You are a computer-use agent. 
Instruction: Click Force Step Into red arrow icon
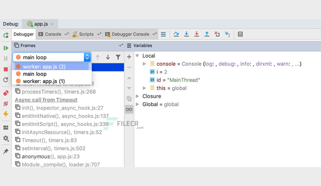click(x=197, y=34)
